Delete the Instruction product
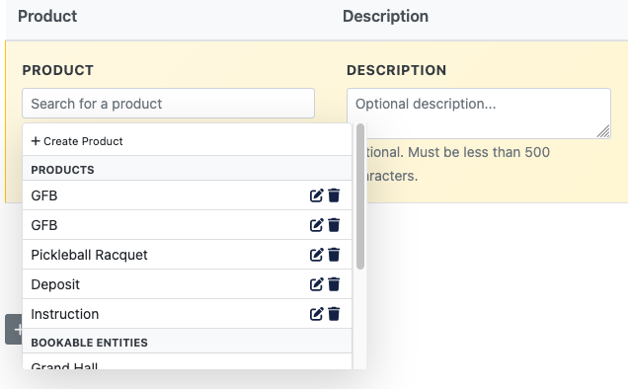This screenshot has height=389, width=628. point(334,314)
